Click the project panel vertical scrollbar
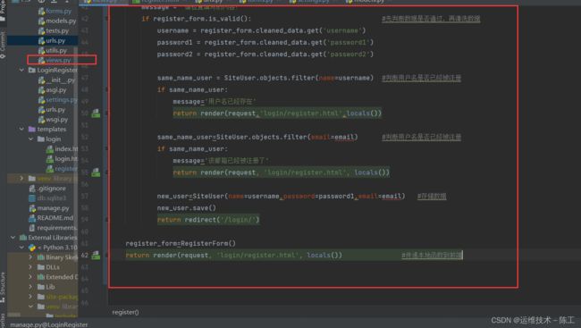 [76, 111]
